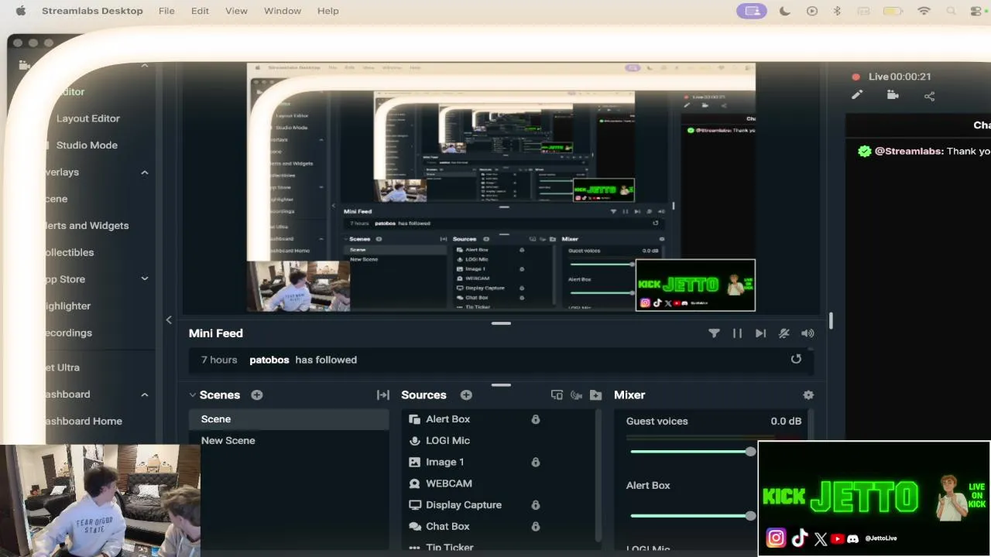Open Alerts and Widgets in sidebar
This screenshot has width=991, height=557.
(x=87, y=225)
